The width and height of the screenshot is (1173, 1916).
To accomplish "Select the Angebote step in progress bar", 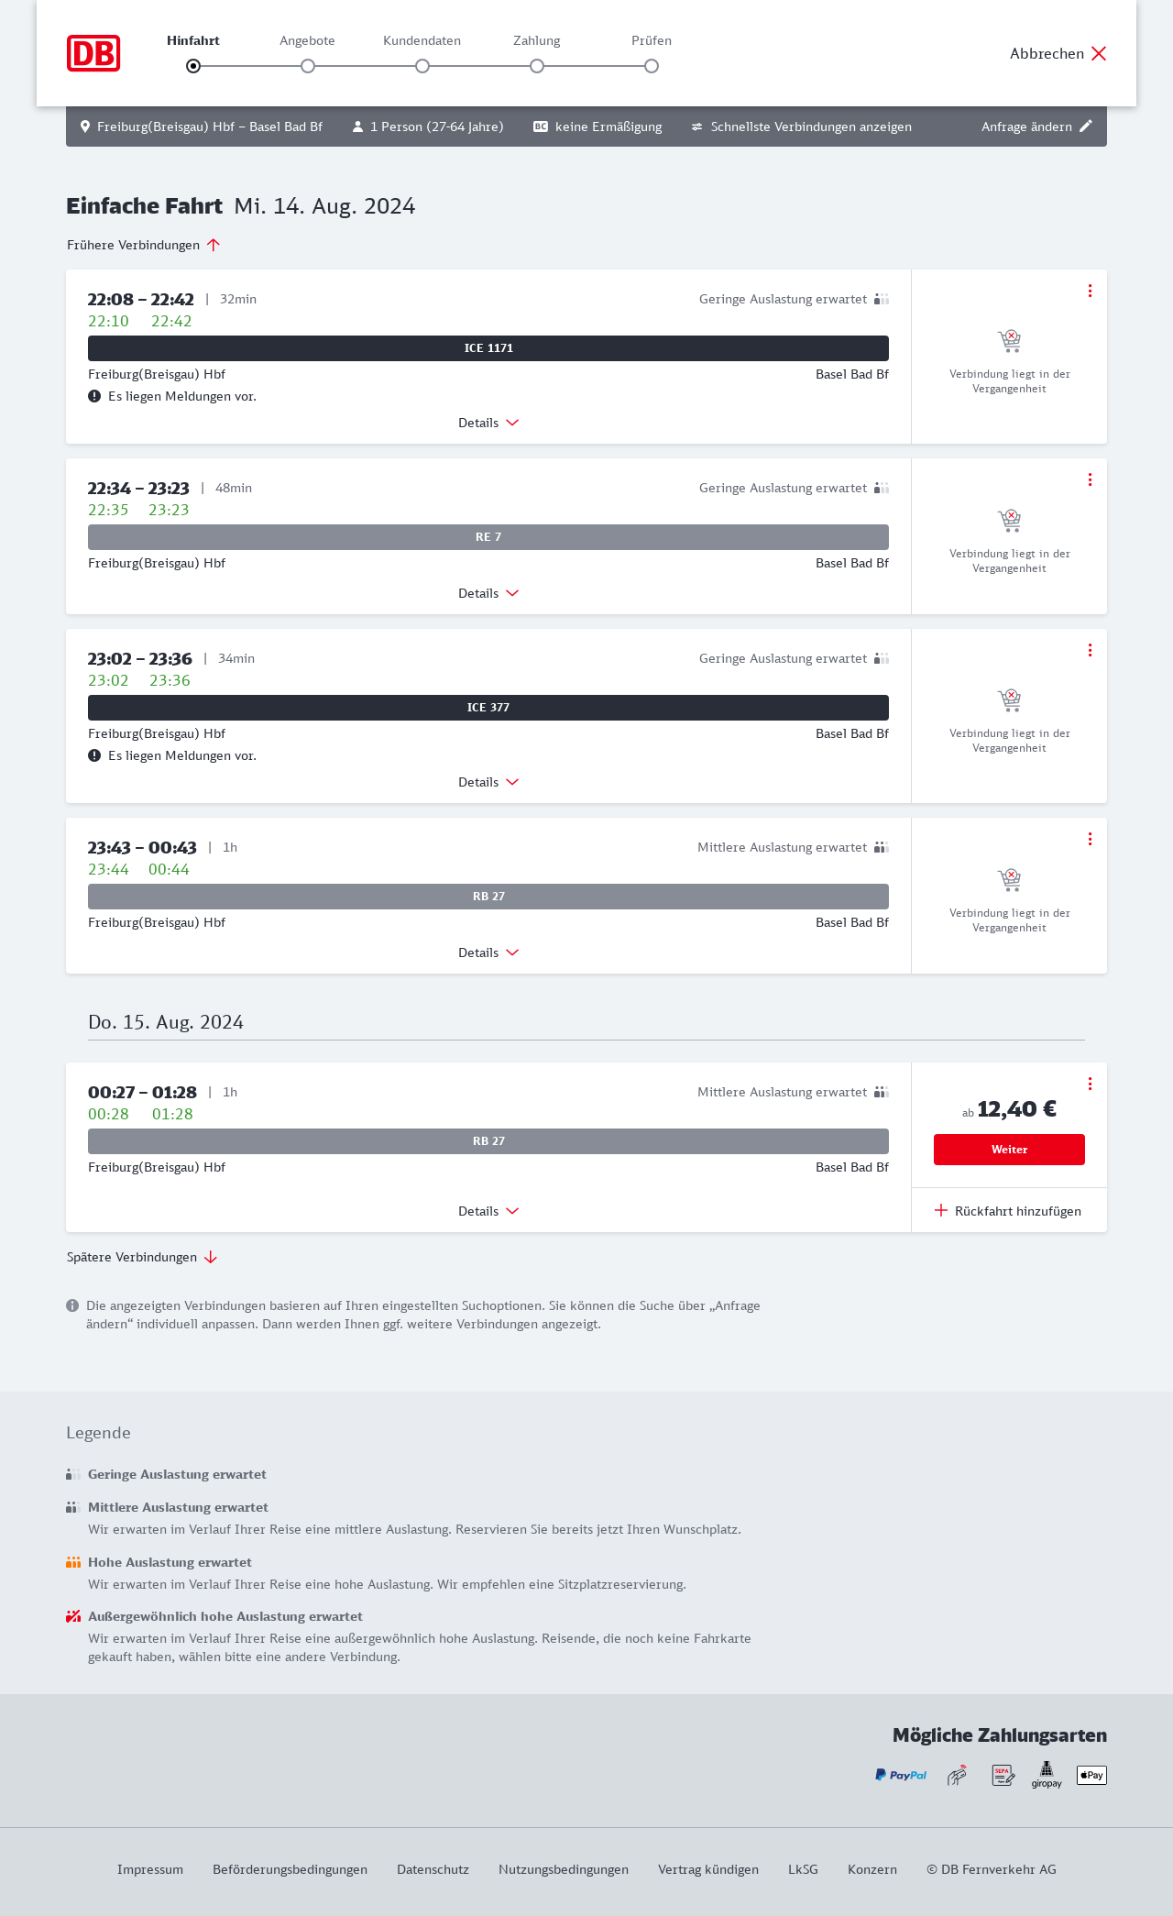I will pos(308,66).
